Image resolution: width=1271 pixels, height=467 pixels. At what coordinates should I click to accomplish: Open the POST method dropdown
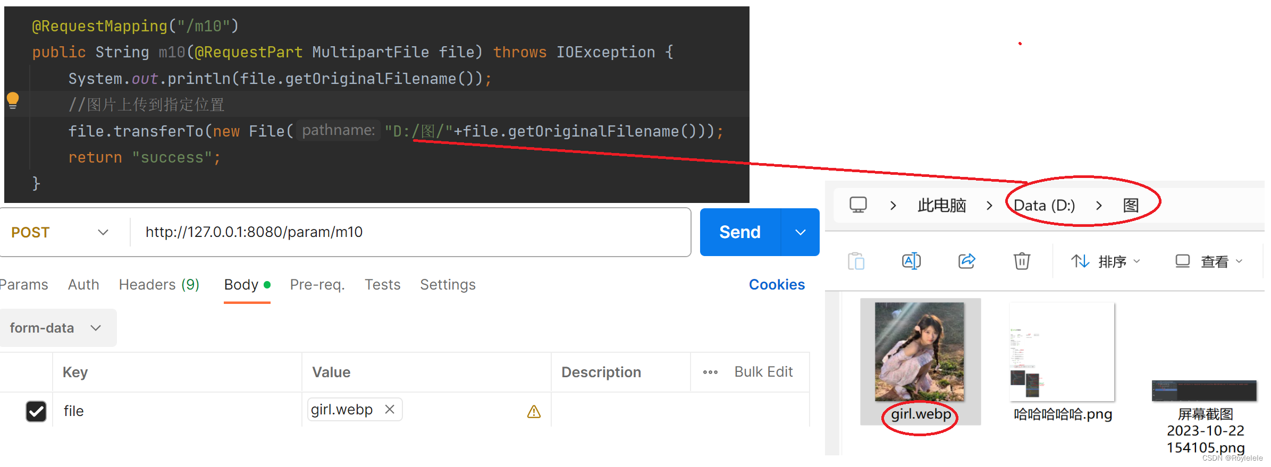click(x=60, y=232)
